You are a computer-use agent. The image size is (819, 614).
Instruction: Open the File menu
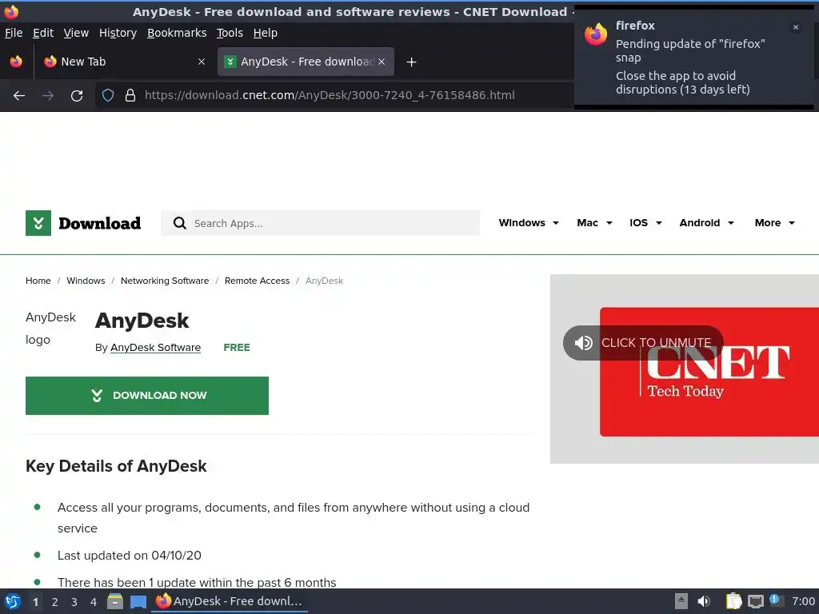click(x=14, y=33)
